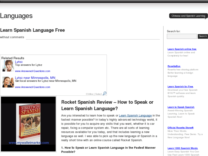208x156 pixels.
Task: Click the Related Results heading
Action: (x=13, y=58)
